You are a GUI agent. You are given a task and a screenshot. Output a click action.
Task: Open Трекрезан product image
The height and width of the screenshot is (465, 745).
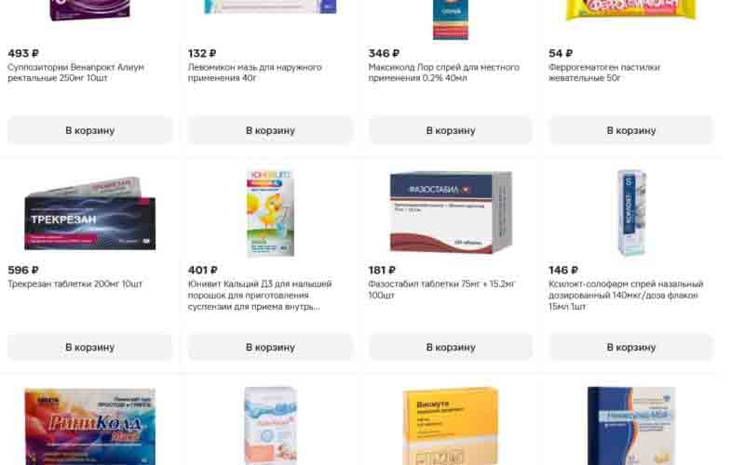click(89, 214)
